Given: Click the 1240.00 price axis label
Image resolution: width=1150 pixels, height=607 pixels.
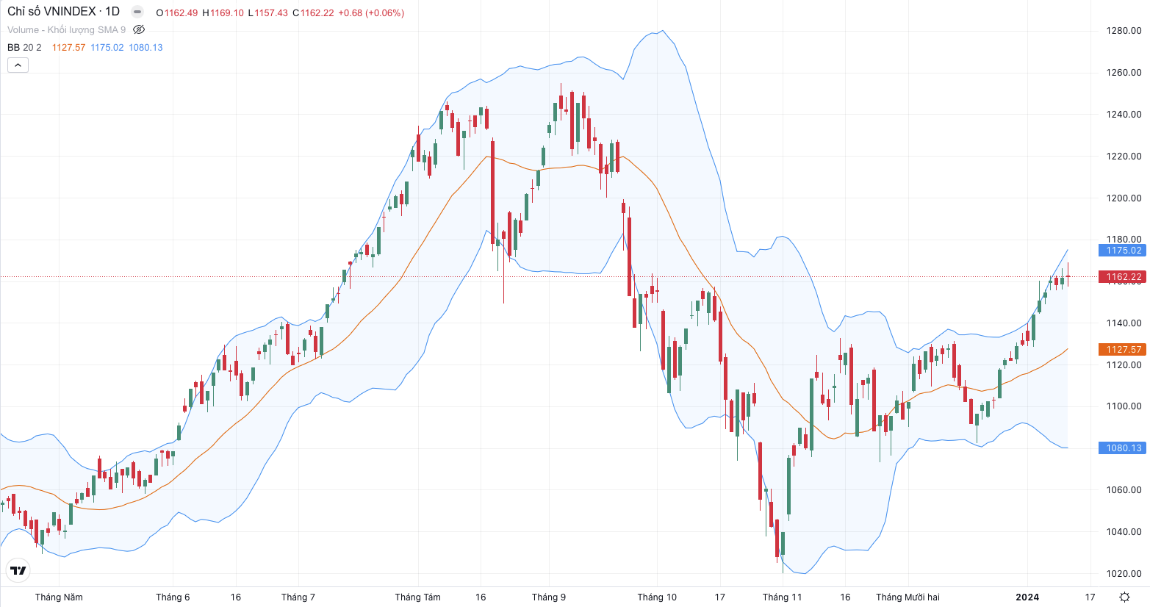Looking at the screenshot, I should (x=1124, y=114).
